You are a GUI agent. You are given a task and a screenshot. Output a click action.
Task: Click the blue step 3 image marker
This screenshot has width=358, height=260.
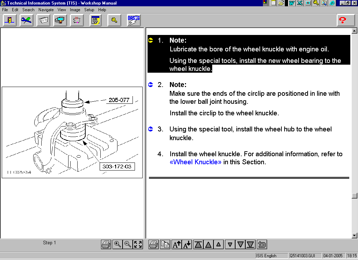150,129
